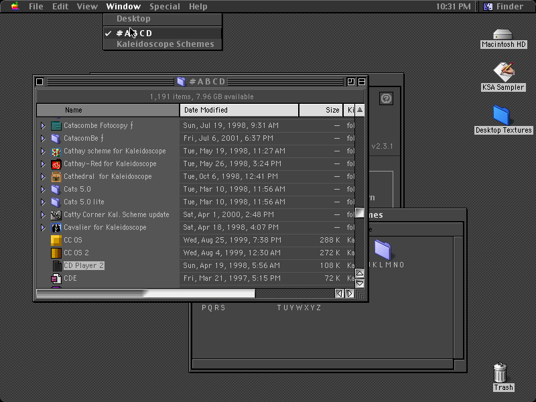Viewport: 536px width, 402px height.
Task: Expand the Catty Corner Kal. Scheme update folder
Action: [x=43, y=214]
